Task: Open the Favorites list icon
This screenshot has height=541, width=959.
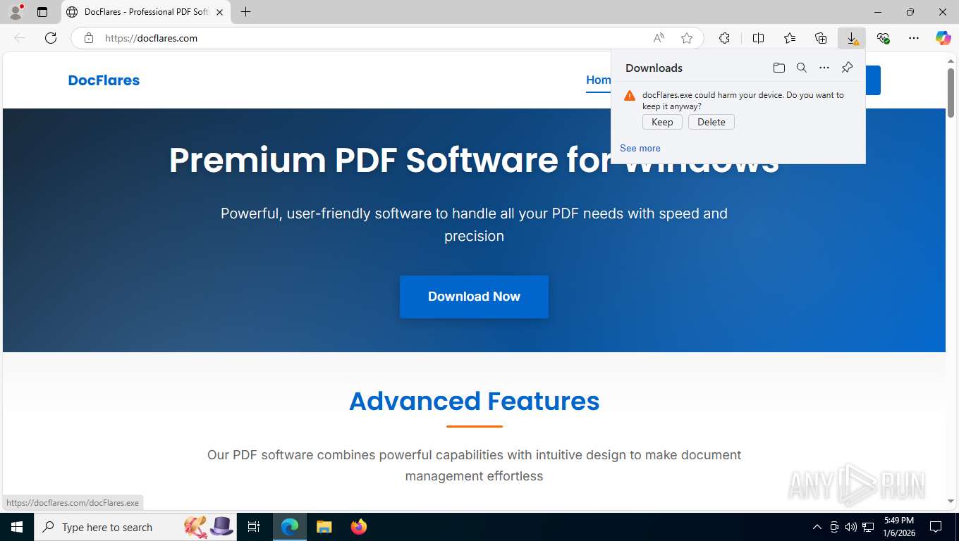Action: coord(790,38)
